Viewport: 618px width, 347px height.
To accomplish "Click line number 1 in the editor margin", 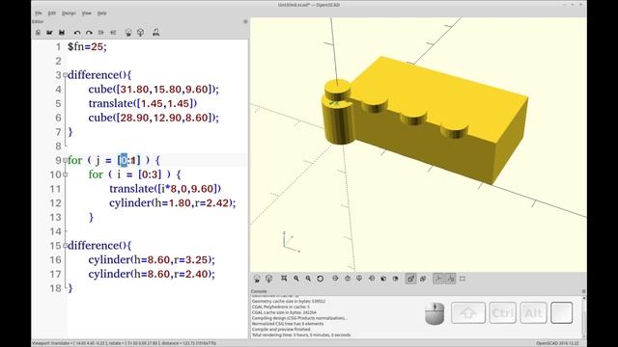I will (58, 47).
